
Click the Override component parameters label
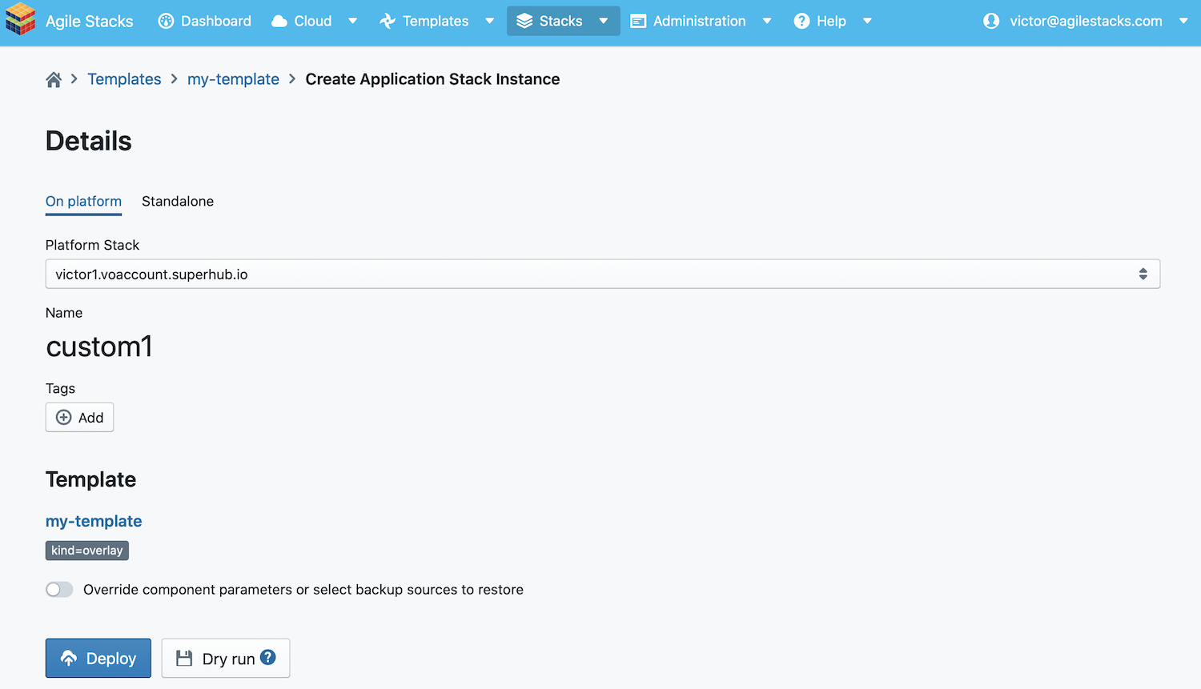[x=303, y=590]
